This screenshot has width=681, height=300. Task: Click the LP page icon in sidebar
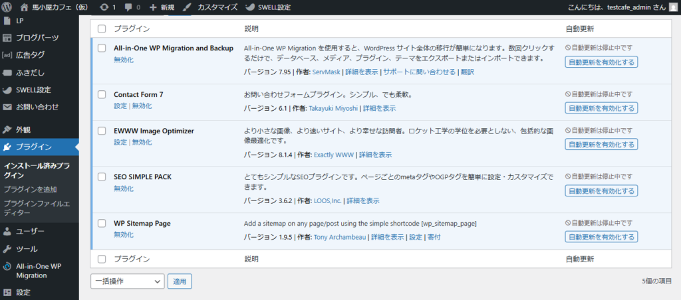[7, 21]
